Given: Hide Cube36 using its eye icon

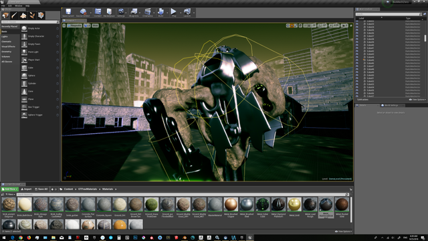Looking at the screenshot, I should (357, 33).
